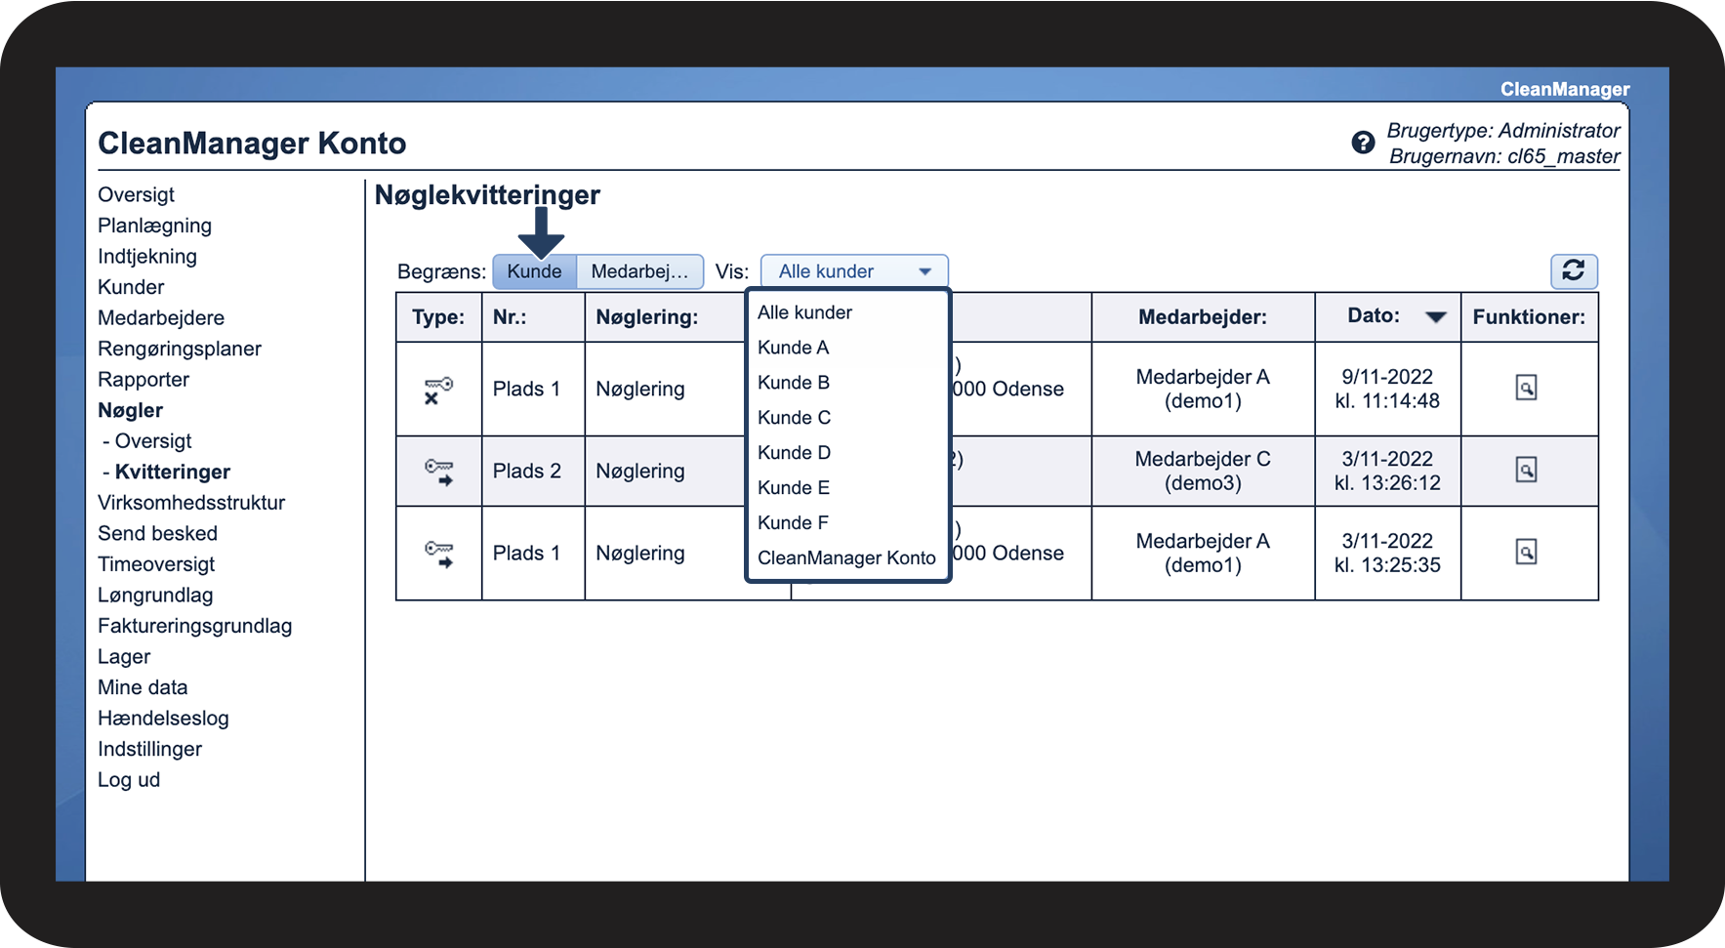Choose CleanManager Konto from the list
1725x948 pixels.
(x=846, y=558)
